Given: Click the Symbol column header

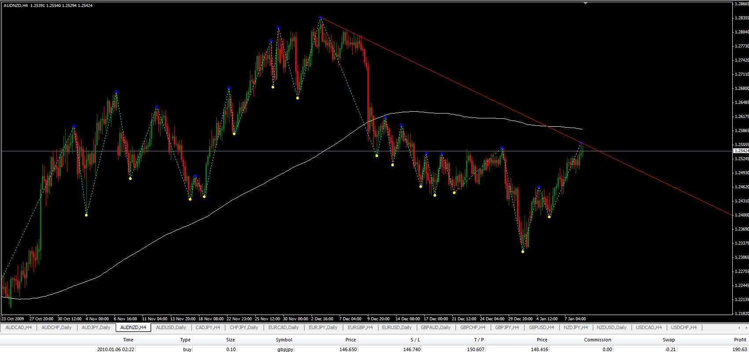Looking at the screenshot, I should [x=284, y=340].
